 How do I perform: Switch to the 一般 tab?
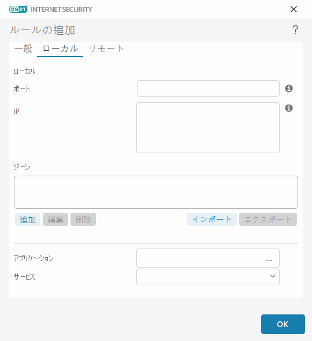23,49
